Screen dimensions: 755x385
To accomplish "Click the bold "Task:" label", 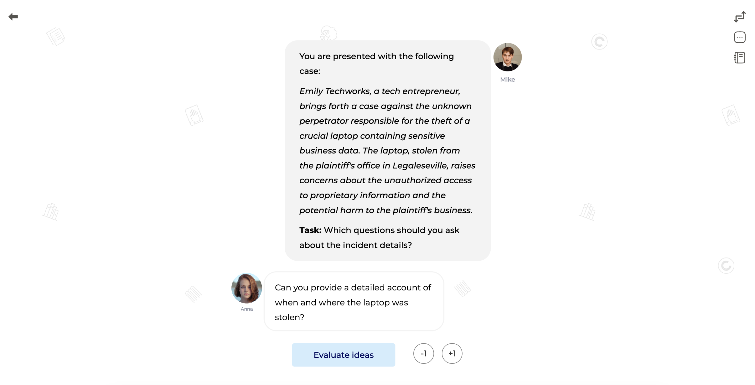I will click(310, 230).
